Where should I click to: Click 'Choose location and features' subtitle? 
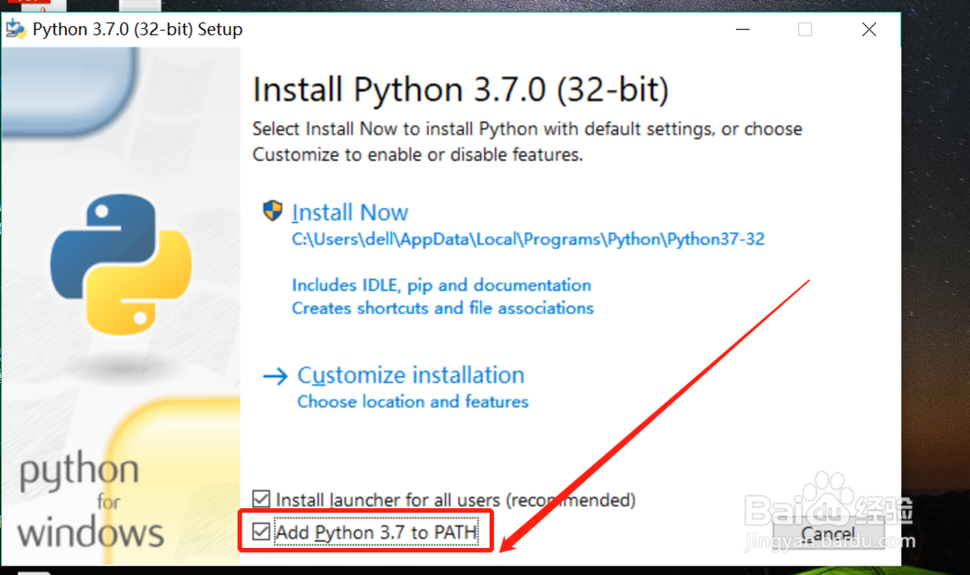click(x=412, y=401)
